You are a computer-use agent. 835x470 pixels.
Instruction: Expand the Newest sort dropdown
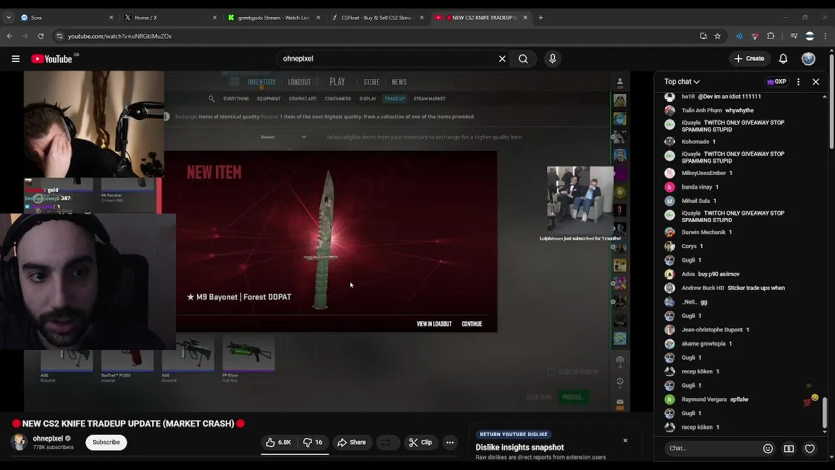coord(283,137)
